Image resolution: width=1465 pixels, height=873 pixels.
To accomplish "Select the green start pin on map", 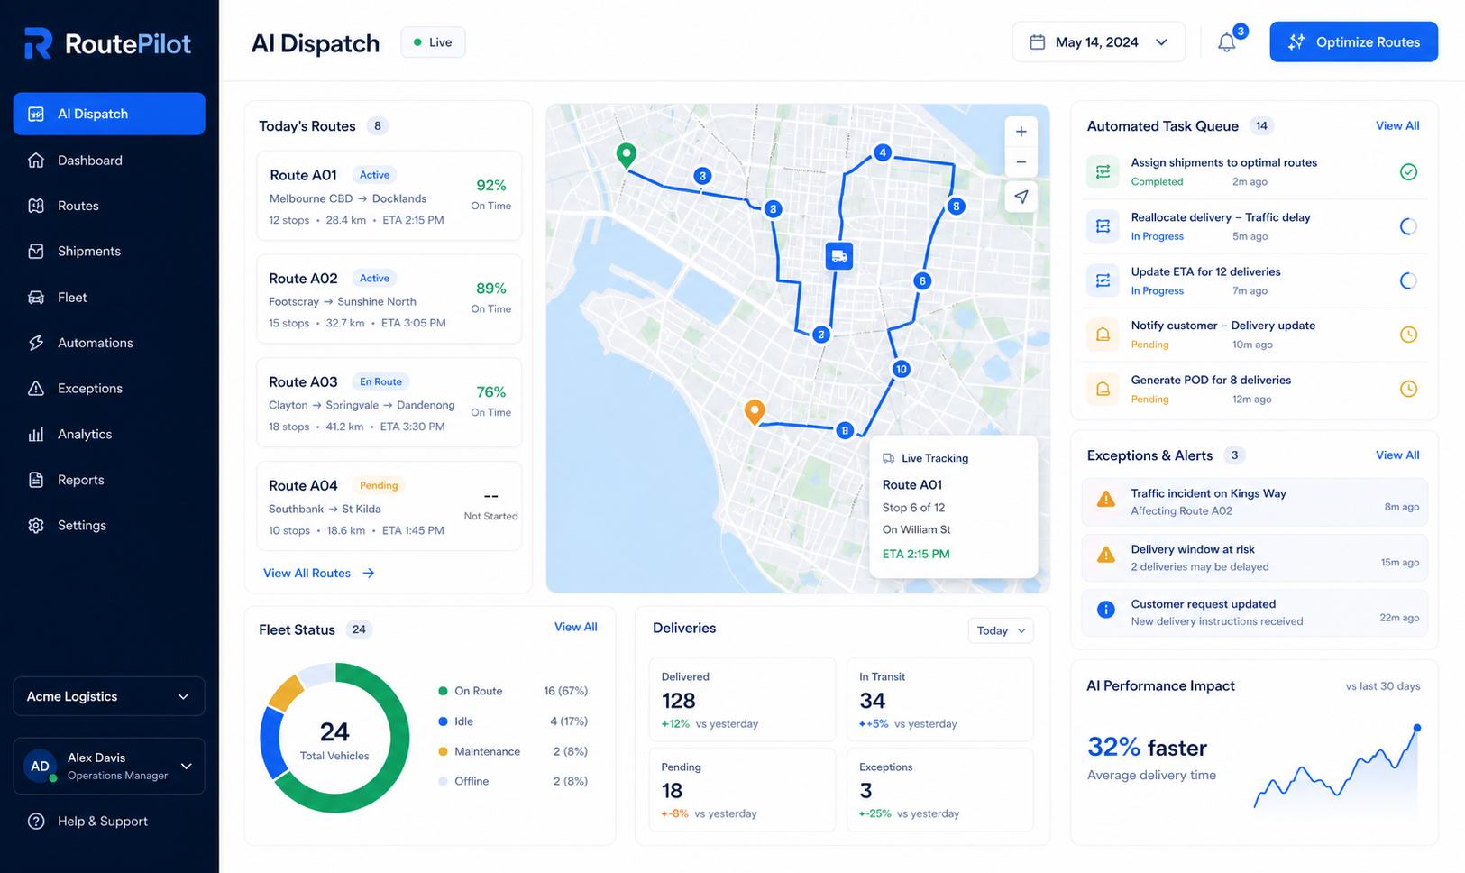I will [x=626, y=155].
